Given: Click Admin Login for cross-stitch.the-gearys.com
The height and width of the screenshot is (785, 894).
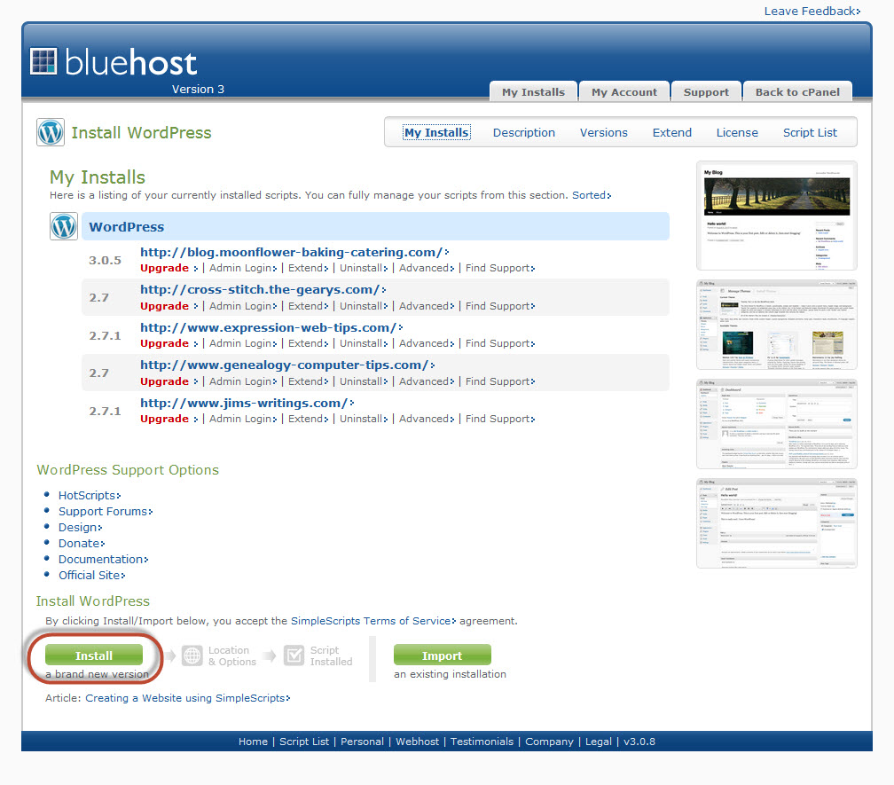Looking at the screenshot, I should coord(243,306).
